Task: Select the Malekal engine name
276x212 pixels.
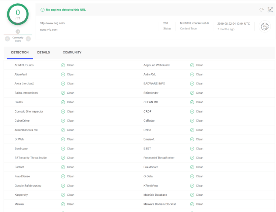Action: tap(20, 204)
